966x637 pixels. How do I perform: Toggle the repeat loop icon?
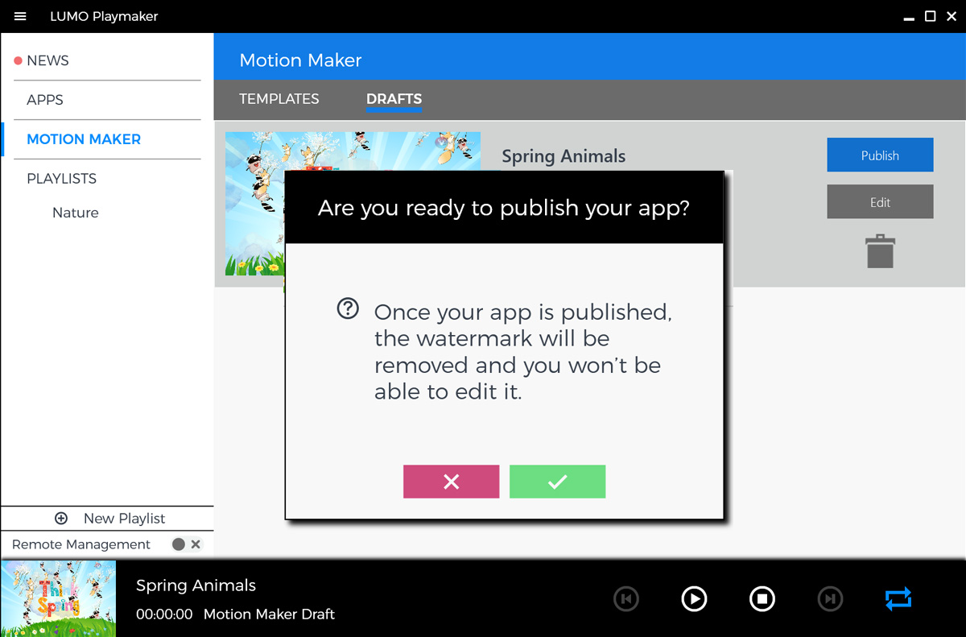(x=898, y=598)
